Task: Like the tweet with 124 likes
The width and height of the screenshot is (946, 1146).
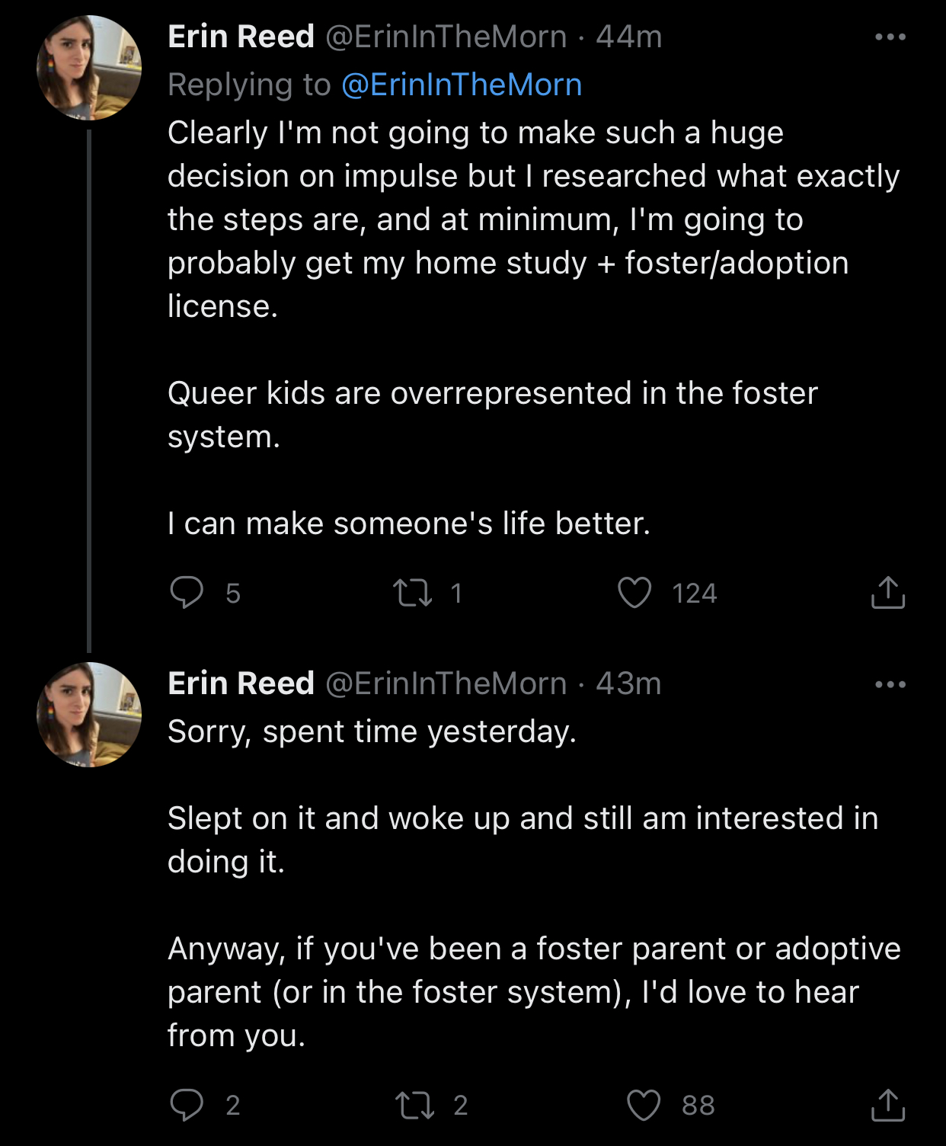Action: (x=634, y=593)
